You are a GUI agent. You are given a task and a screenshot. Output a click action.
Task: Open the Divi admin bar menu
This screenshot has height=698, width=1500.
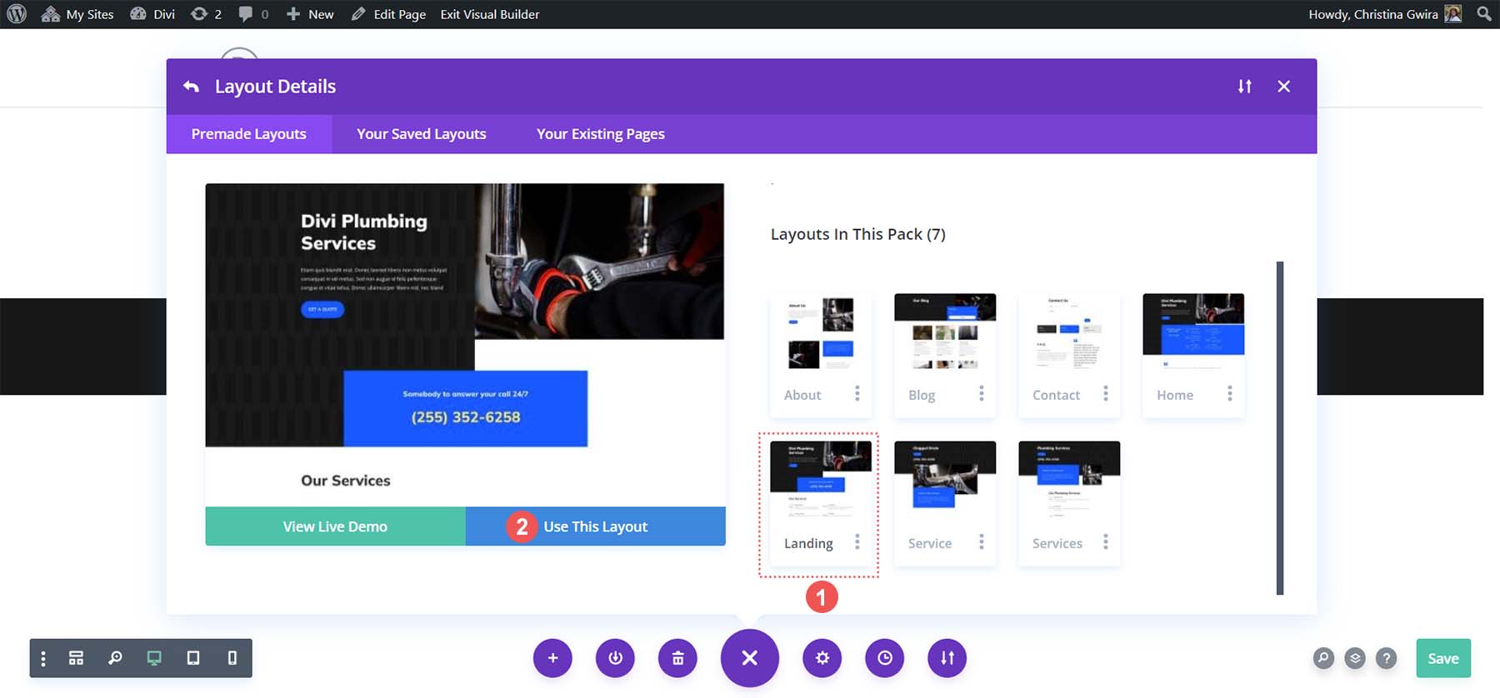click(152, 14)
